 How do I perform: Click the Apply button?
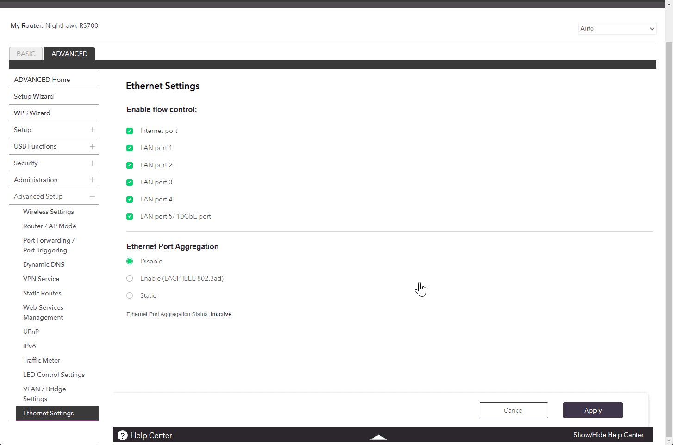(x=592, y=410)
